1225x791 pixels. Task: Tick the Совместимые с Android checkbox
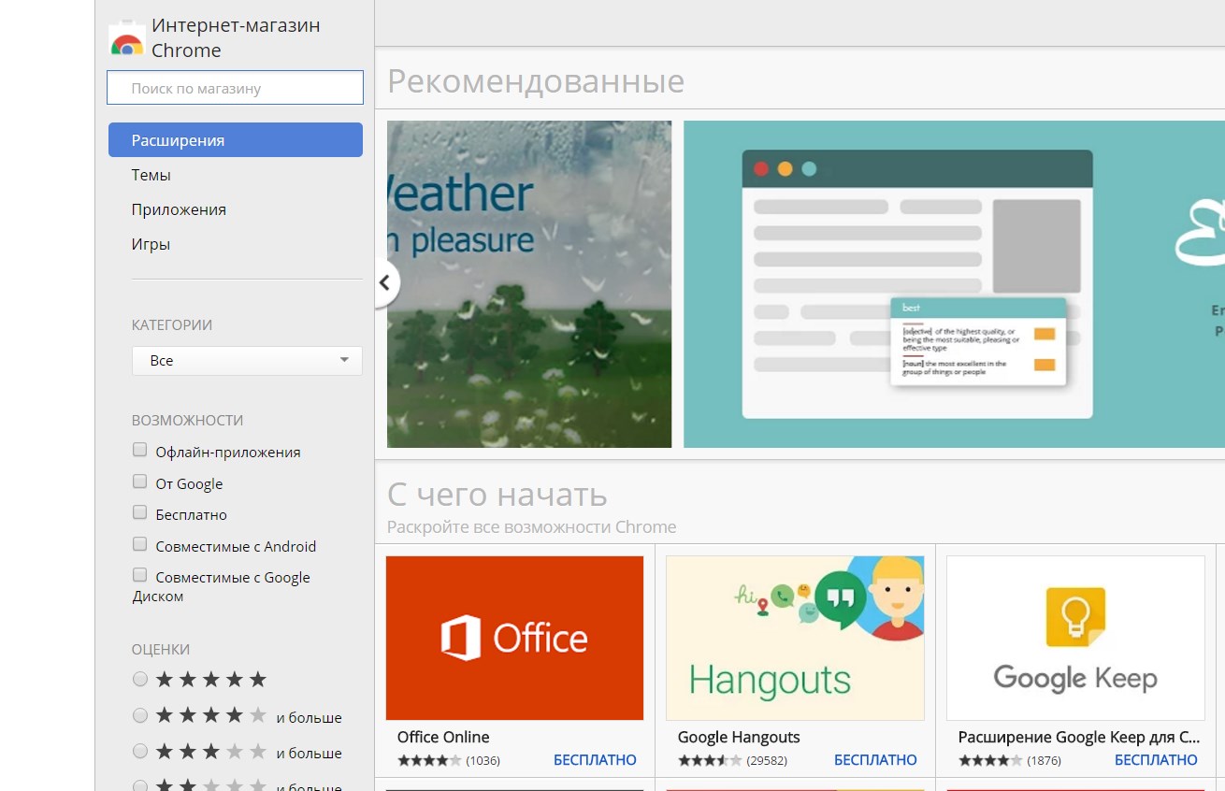140,545
